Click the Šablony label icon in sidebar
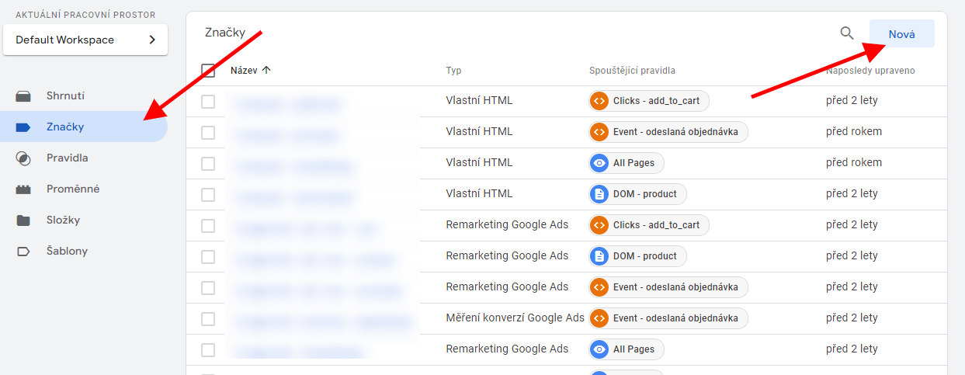This screenshot has width=965, height=375. (23, 252)
